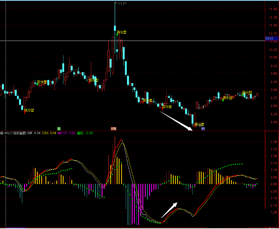This screenshot has width=279, height=229.
Task: Click the blue 10.52 crosshair price tag
Action: click(271, 39)
